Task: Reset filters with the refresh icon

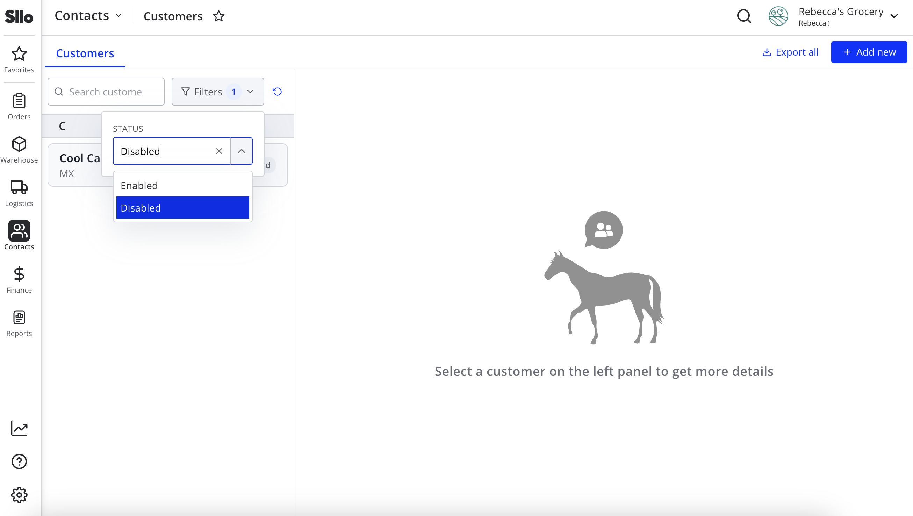Action: coord(277,92)
